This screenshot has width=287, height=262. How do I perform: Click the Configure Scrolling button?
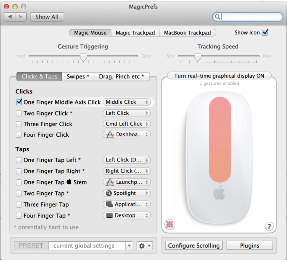[x=194, y=245]
